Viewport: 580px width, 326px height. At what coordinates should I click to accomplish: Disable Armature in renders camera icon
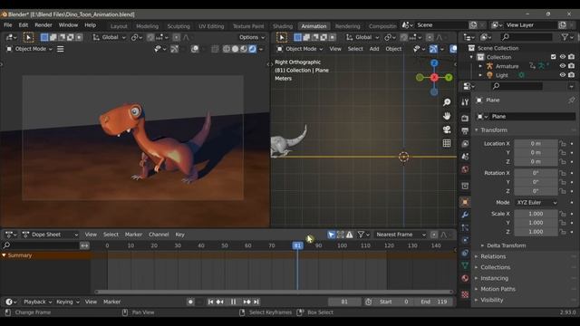(x=572, y=66)
